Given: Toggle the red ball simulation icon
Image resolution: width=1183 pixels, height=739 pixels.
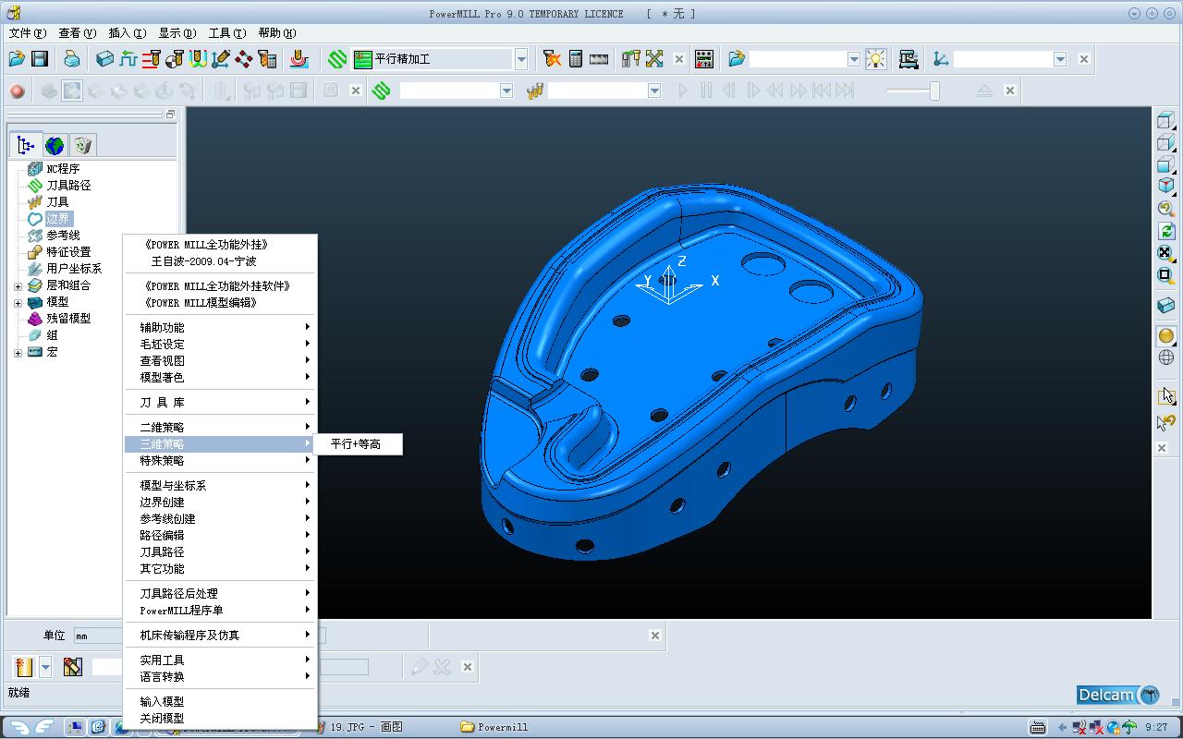Looking at the screenshot, I should (x=17, y=91).
